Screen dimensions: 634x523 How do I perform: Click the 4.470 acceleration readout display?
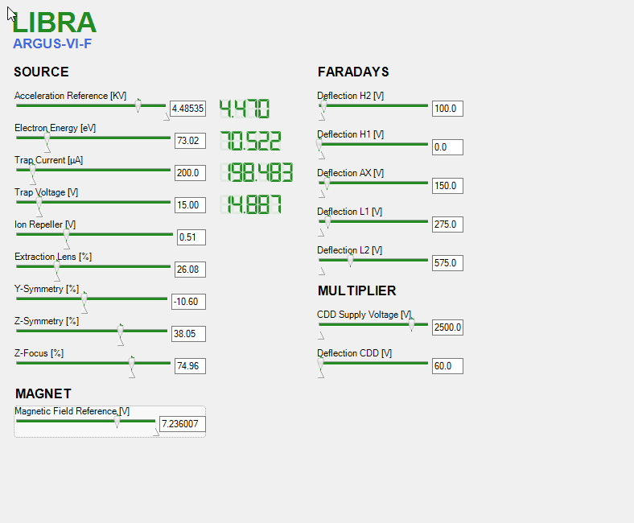coord(245,109)
